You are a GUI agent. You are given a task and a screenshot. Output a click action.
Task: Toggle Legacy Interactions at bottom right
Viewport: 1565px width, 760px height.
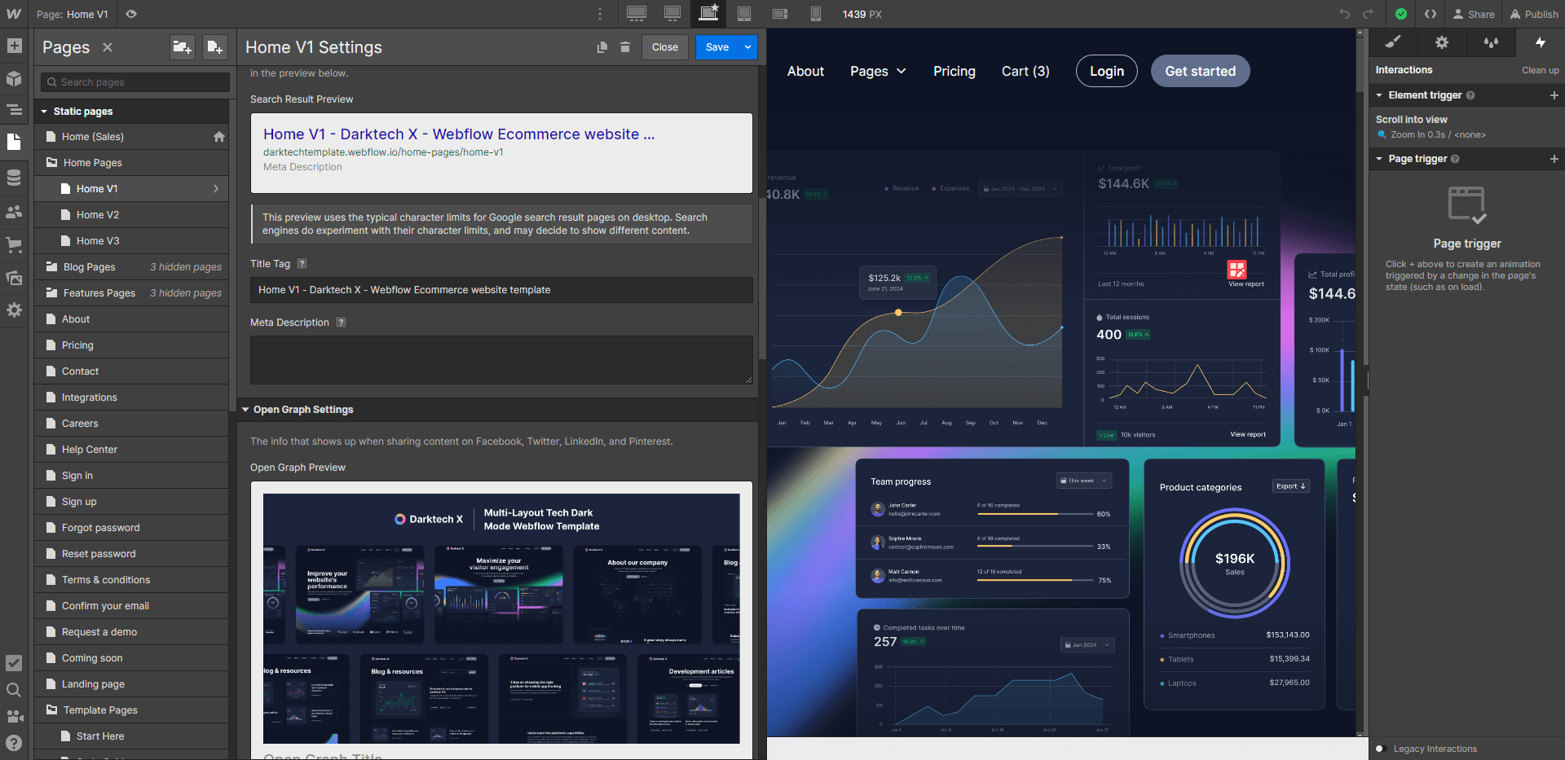[1379, 749]
